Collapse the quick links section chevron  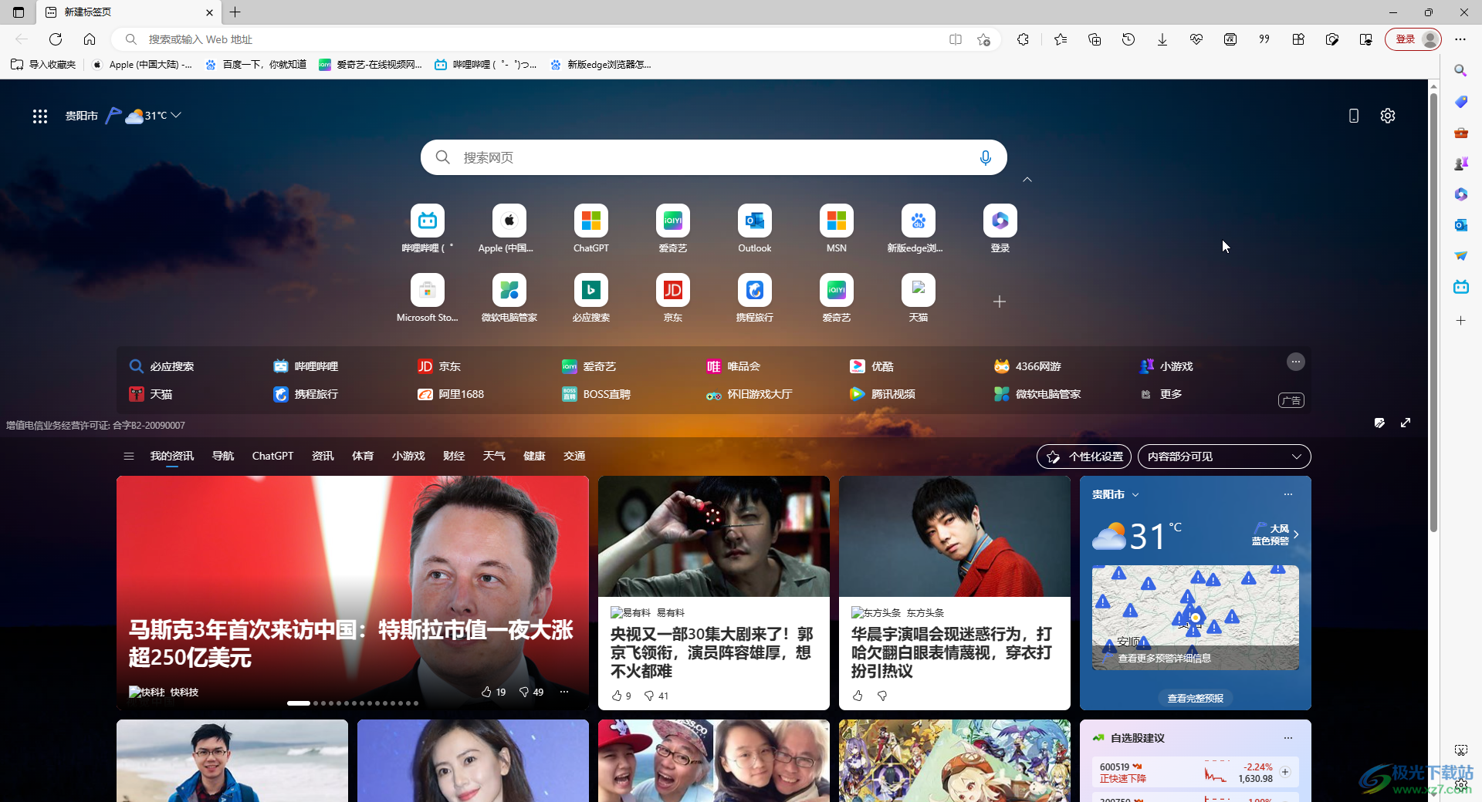click(x=1027, y=180)
